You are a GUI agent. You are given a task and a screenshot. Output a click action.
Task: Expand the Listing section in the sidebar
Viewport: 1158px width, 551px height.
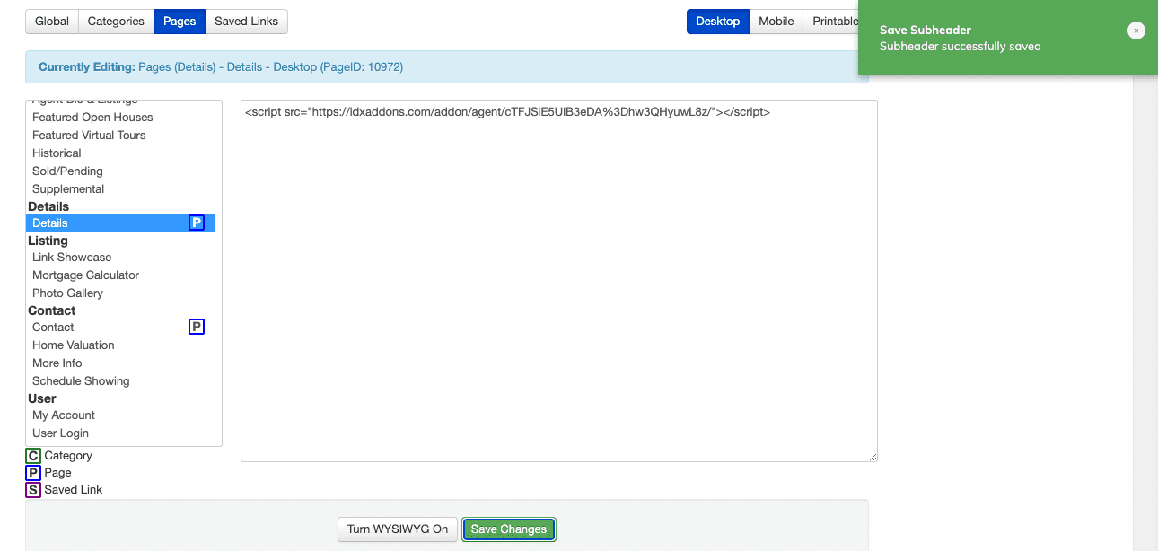point(48,240)
